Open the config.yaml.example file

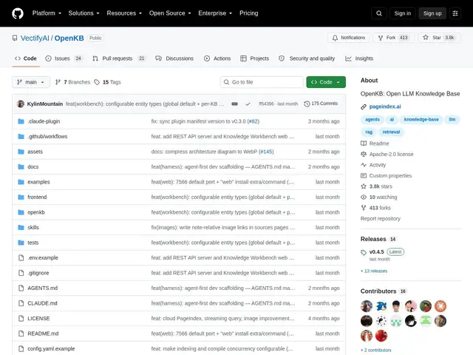[x=51, y=348]
